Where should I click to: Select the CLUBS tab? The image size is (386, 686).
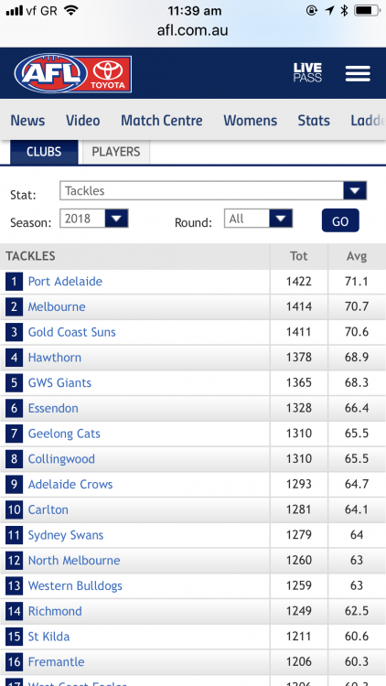[44, 152]
